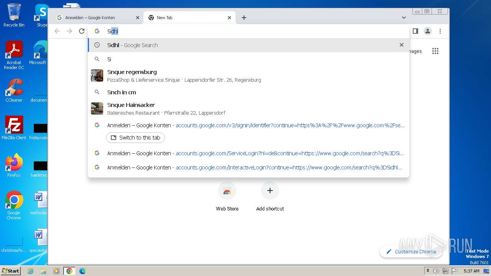Select 5inque Hainsacker suggestion
Viewport: 491px width, 276px height.
point(249,108)
